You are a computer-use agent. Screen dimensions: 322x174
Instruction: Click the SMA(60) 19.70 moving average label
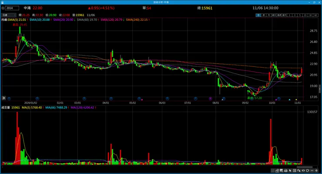[x=88, y=20]
